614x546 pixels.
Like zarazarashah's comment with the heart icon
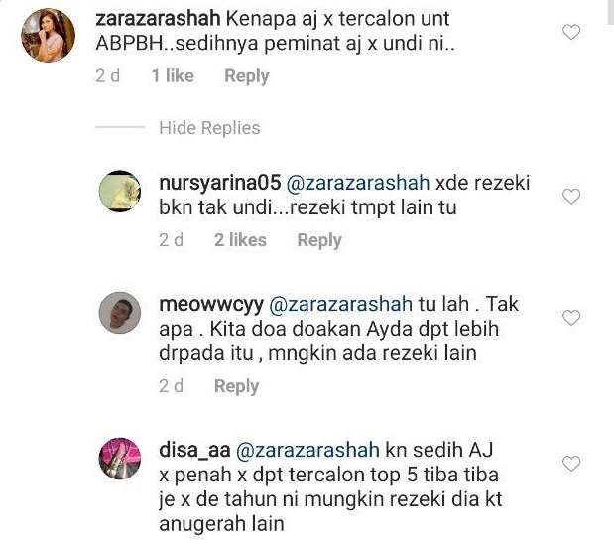(571, 32)
